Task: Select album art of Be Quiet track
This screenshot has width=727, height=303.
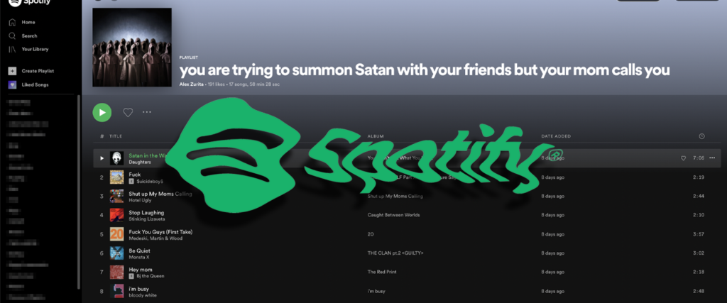Action: [117, 253]
